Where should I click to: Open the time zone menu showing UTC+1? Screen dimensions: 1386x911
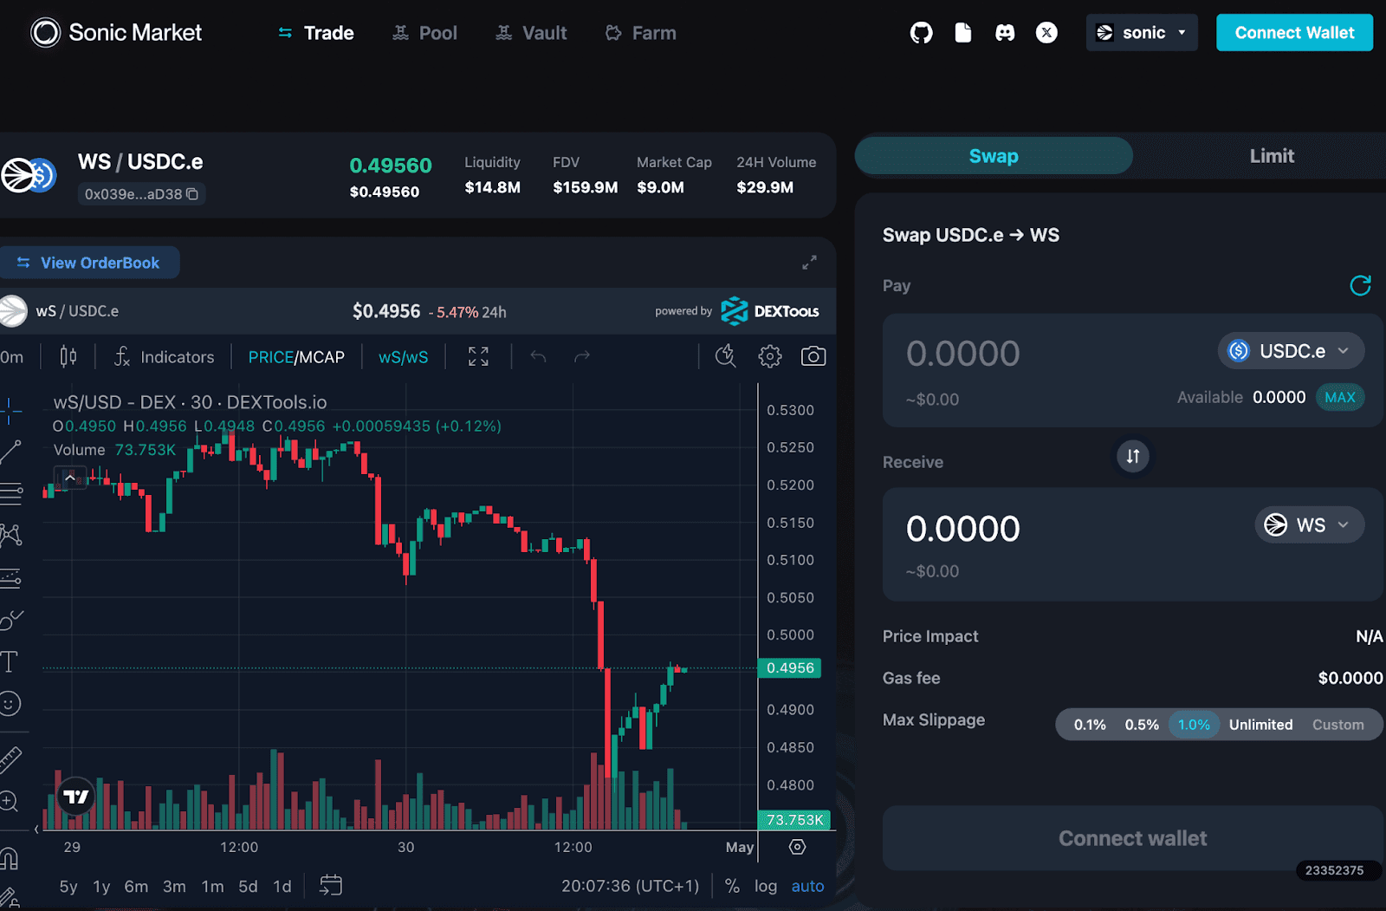[630, 886]
